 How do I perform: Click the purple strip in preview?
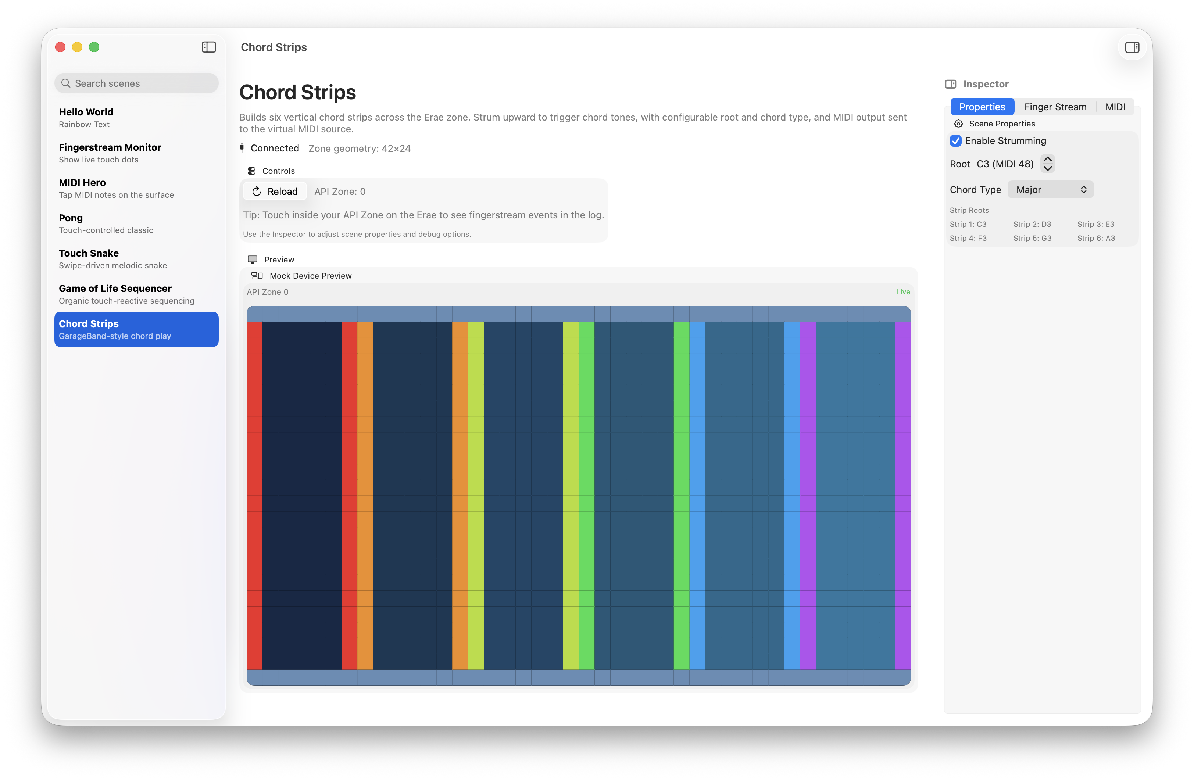[x=808, y=495]
